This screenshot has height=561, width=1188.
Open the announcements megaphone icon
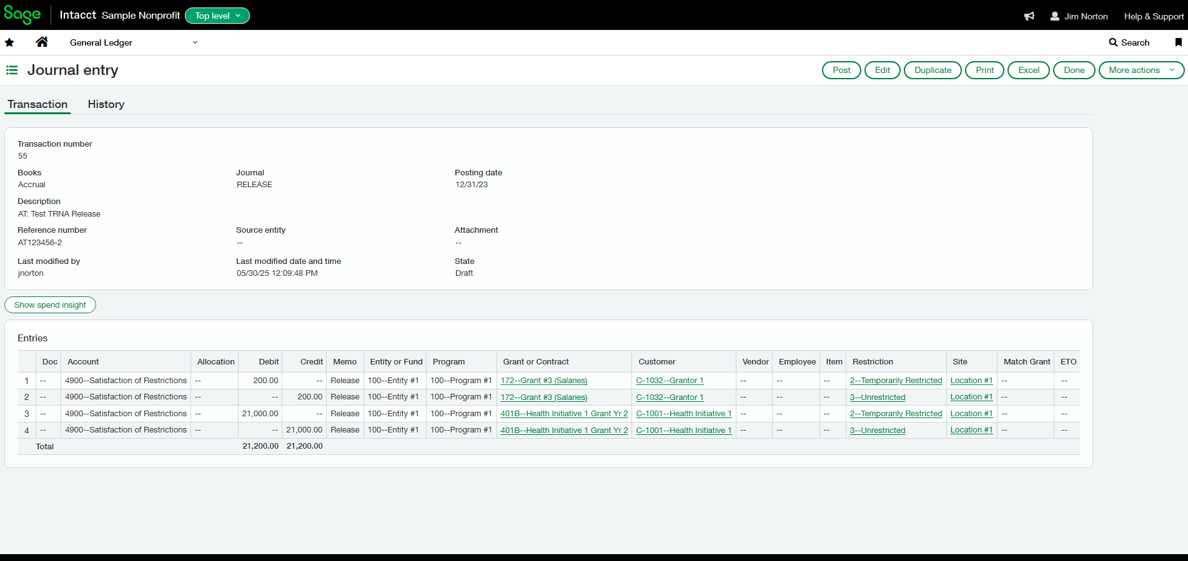(1029, 16)
